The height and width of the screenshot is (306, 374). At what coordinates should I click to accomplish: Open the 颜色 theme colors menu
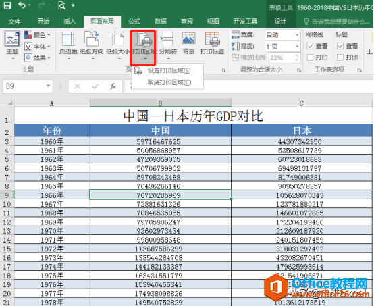pos(37,35)
